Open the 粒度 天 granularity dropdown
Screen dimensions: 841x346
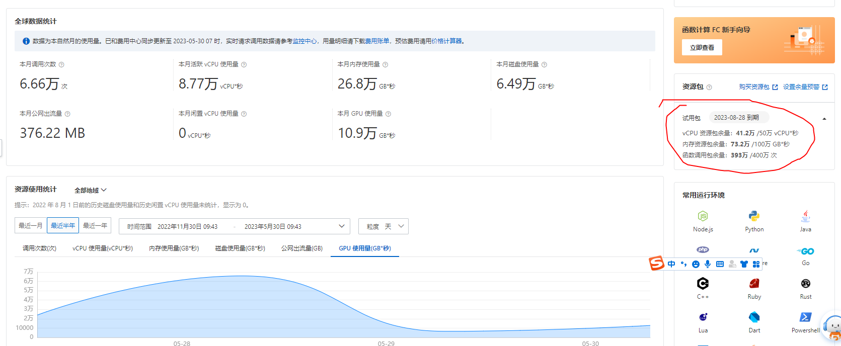383,226
